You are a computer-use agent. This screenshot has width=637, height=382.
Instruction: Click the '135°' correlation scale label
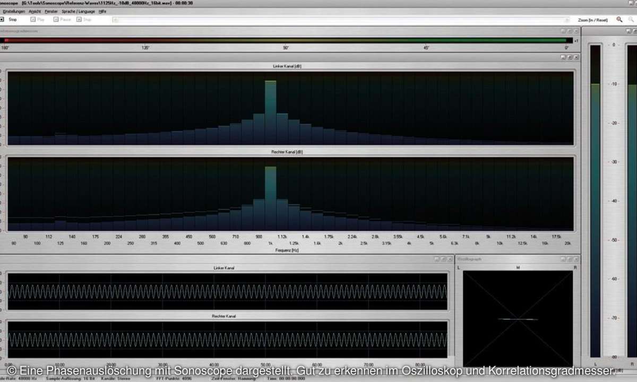coord(145,48)
